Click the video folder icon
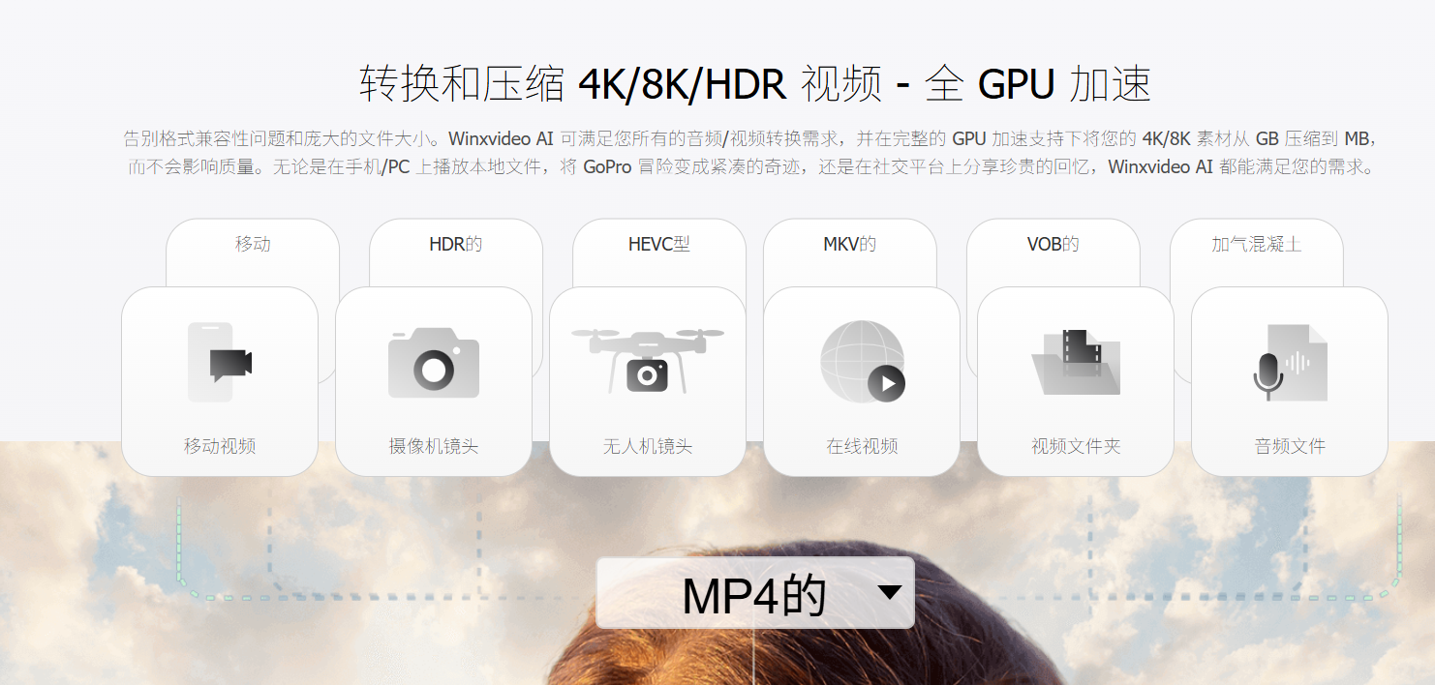Image resolution: width=1435 pixels, height=685 pixels. [1076, 362]
